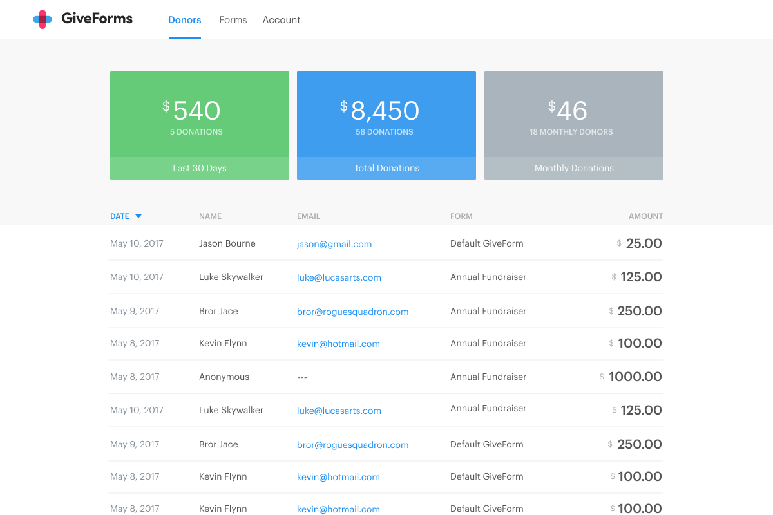This screenshot has width=773, height=515.
Task: Click the GiveForms cross logo icon
Action: (x=43, y=19)
